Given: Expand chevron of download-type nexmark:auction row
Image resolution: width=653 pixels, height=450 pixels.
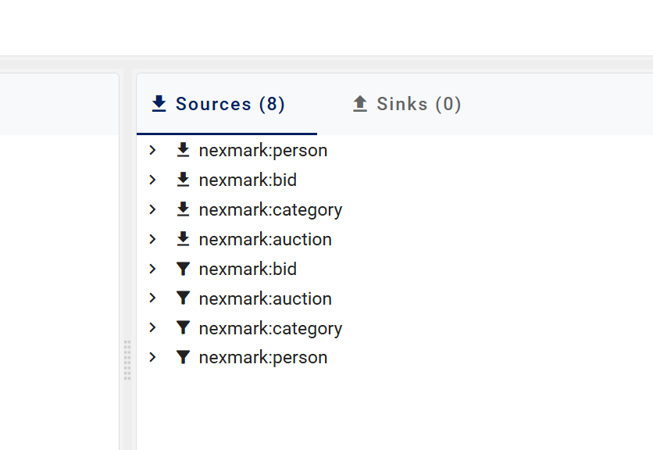Looking at the screenshot, I should tap(153, 239).
